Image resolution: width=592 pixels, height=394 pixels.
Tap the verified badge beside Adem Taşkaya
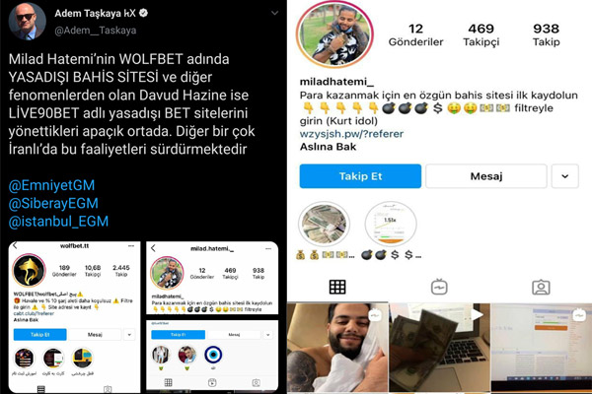pyautogui.click(x=143, y=13)
